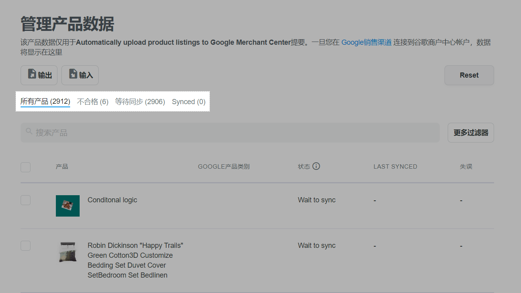This screenshot has width=521, height=293.
Task: Tick the select-all checkbox in table header
Action: [x=25, y=167]
